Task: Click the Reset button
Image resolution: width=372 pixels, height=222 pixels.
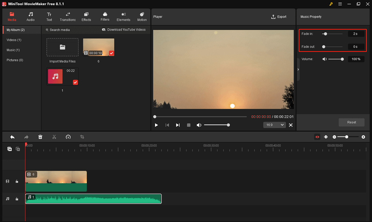Action: [352, 122]
